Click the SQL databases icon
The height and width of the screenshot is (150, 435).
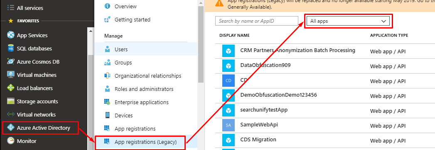coord(10,48)
